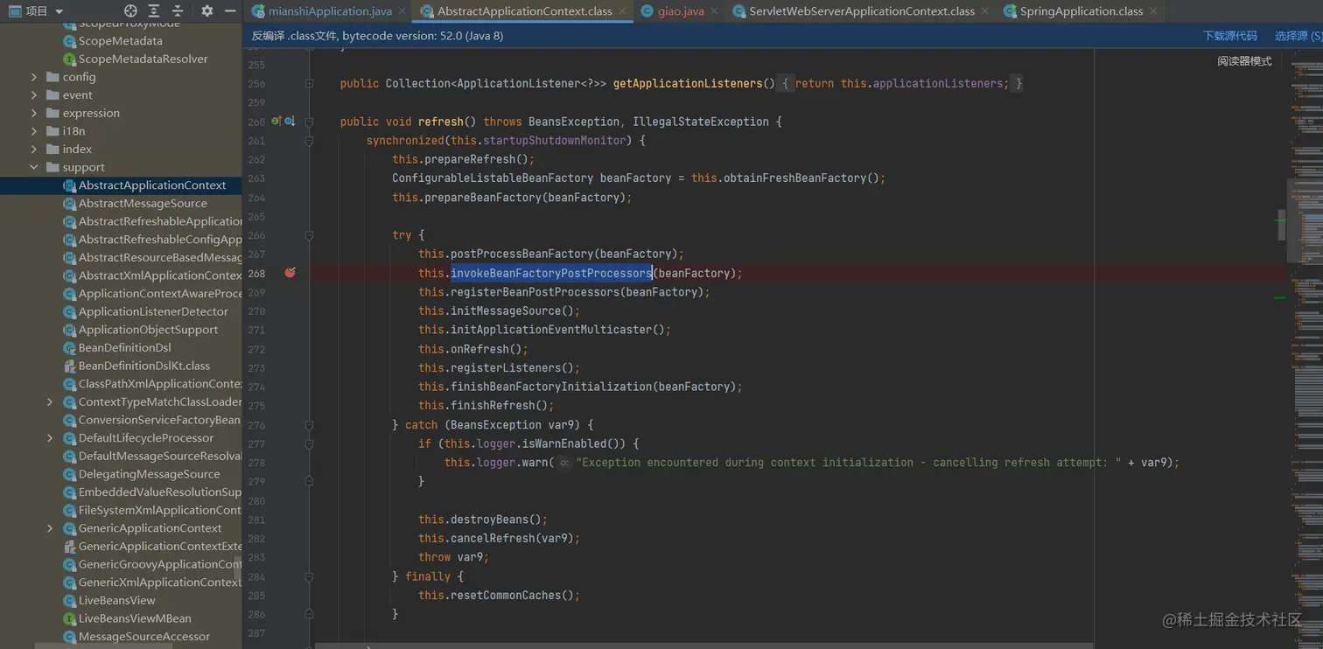Click the registerBeanPostProcessors call on line 269
Viewport: 1323px width, 649px height.
[535, 292]
